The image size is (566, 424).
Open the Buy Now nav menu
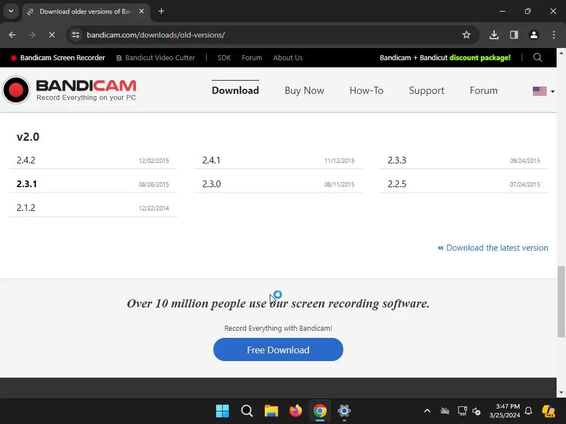pos(305,90)
